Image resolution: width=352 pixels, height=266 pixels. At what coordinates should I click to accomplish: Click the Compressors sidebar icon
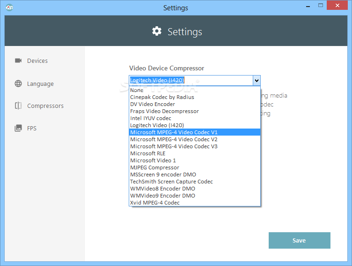(x=18, y=106)
